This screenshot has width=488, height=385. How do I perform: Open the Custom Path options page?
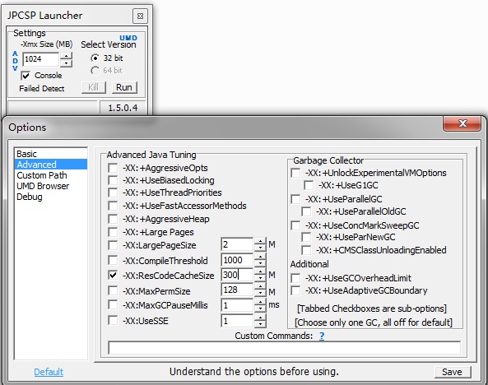[x=51, y=175]
